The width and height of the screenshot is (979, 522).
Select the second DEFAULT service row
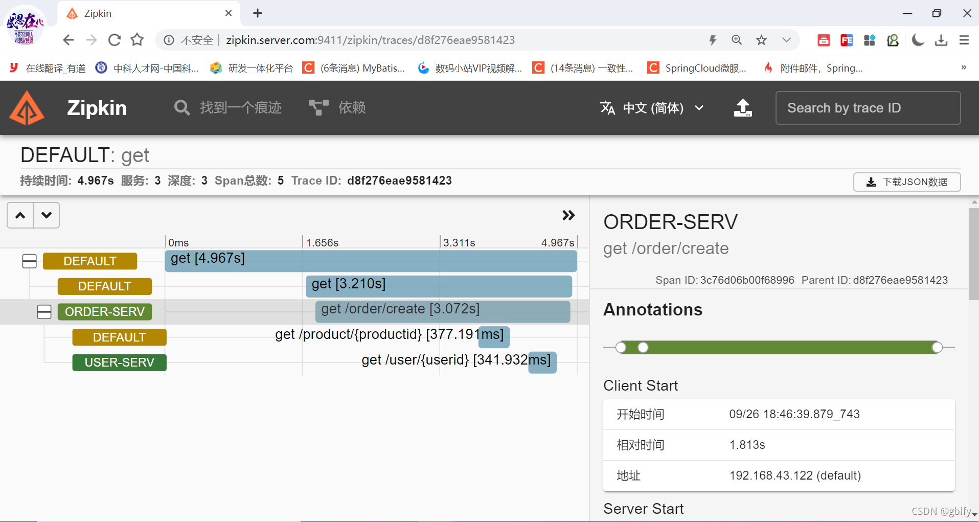pos(105,286)
